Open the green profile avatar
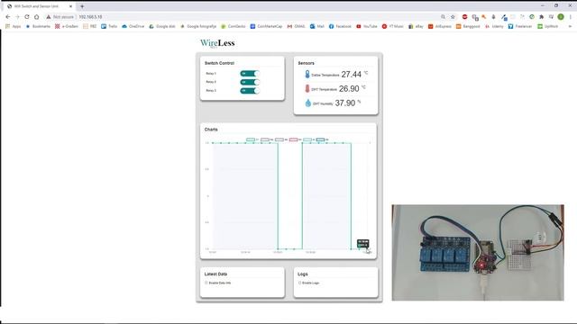 click(561, 17)
